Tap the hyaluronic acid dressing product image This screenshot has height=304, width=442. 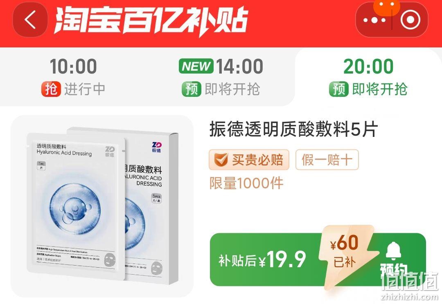(x=102, y=206)
